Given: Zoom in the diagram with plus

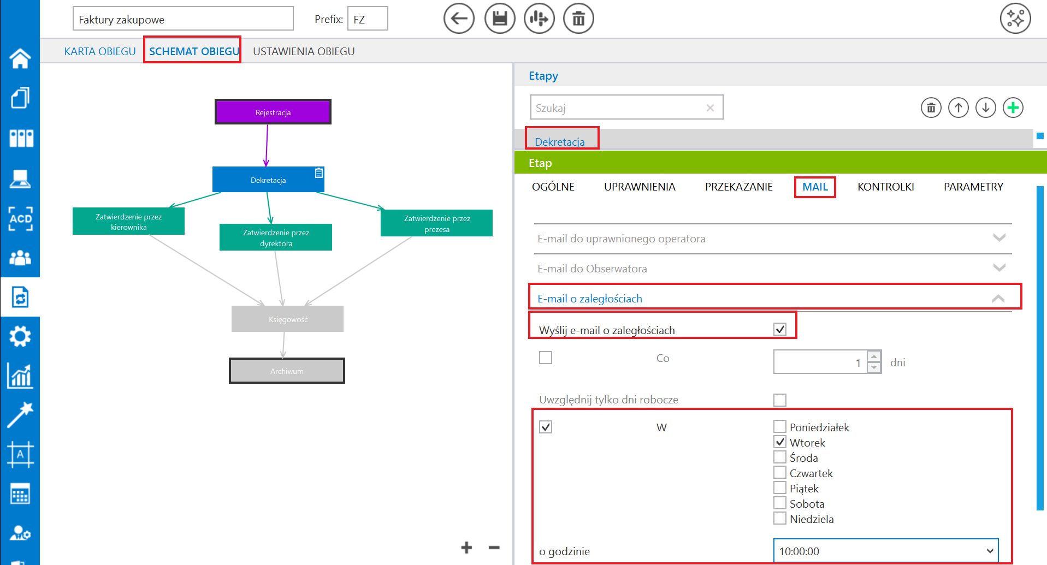Looking at the screenshot, I should pyautogui.click(x=466, y=548).
